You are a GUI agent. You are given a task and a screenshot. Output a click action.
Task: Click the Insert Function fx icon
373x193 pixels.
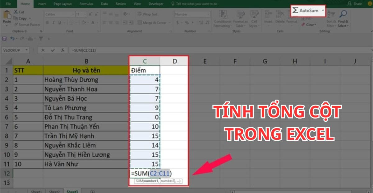coord(62,50)
